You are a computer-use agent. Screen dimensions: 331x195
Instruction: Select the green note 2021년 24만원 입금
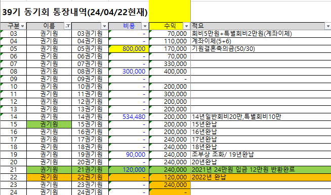[x=261, y=170]
